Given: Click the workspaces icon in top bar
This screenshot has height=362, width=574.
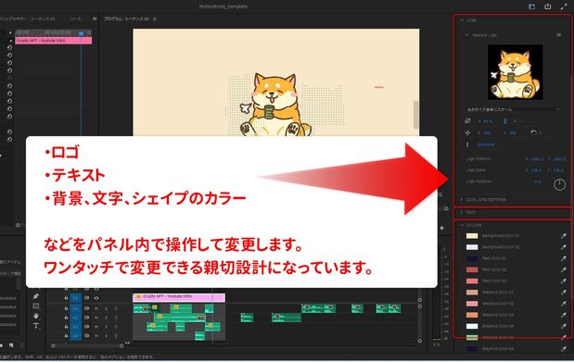Looking at the screenshot, I should (x=532, y=6).
